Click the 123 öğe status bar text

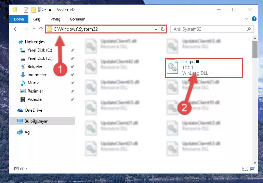[20, 169]
